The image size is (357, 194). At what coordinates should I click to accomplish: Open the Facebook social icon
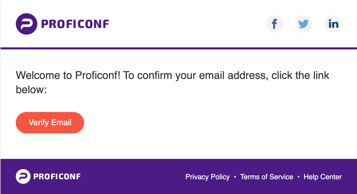point(274,24)
